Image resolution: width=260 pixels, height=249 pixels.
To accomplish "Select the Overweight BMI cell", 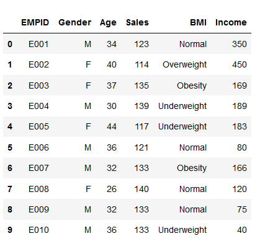I will (x=184, y=64).
